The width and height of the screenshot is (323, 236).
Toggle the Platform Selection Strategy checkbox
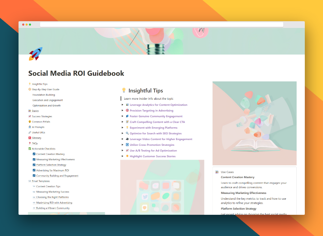pyautogui.click(x=34, y=165)
